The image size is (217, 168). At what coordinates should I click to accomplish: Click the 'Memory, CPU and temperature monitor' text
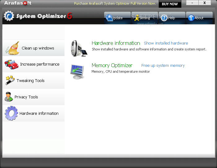coord(121,71)
